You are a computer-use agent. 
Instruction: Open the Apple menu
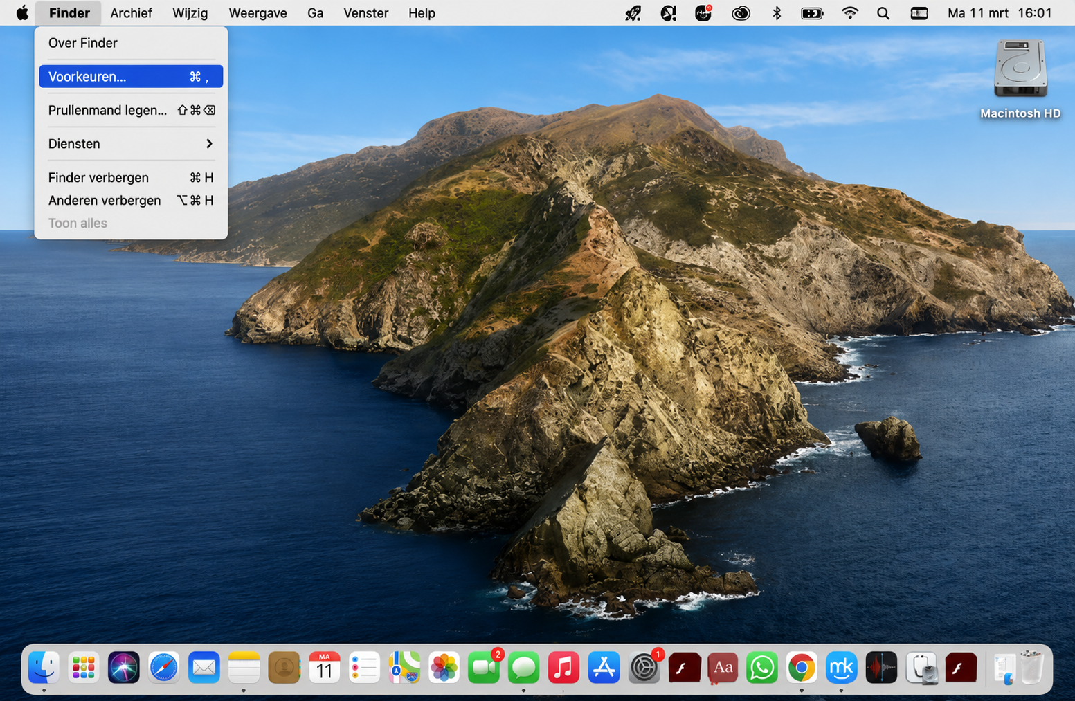[x=22, y=13]
